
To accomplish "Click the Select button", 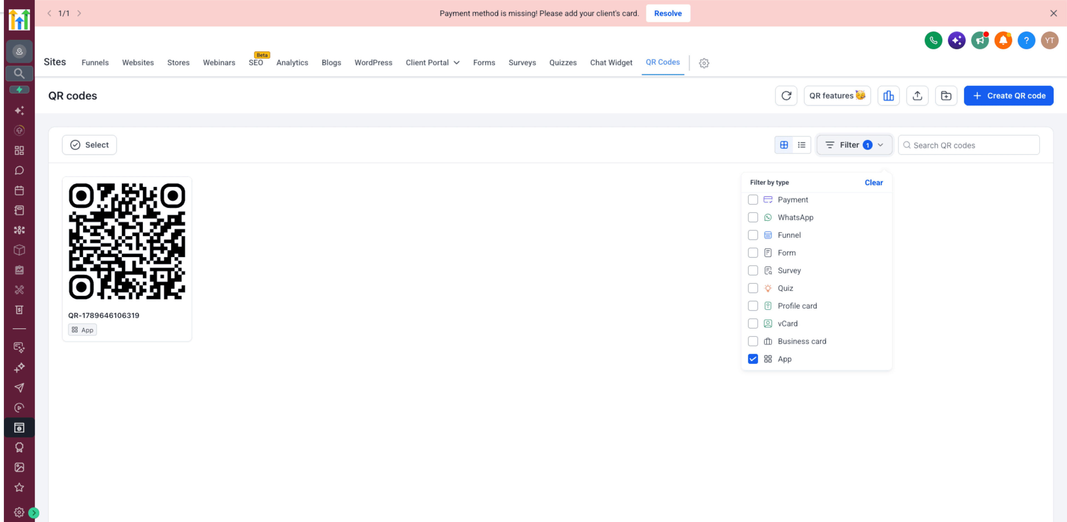I will [x=89, y=145].
